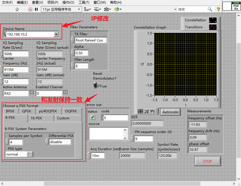
Task: Click the Gain dB stepper
Action: [1, 82]
